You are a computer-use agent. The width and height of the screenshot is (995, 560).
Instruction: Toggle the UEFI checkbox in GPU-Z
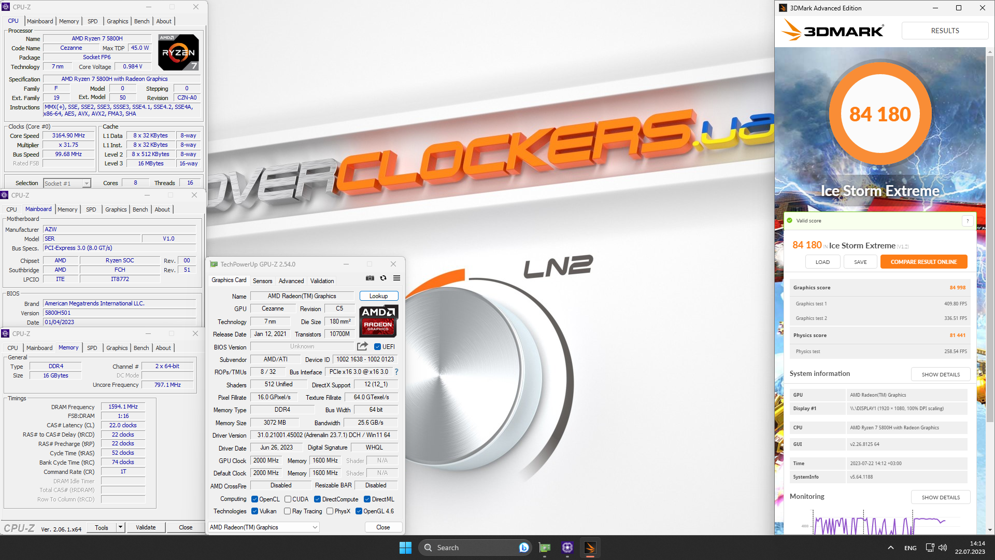(378, 347)
